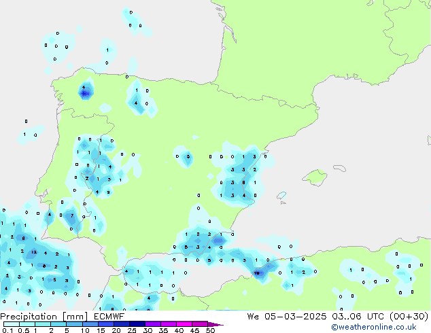Pick the legend swatch between 10 and 15
The image size is (431, 333).
(x=90, y=324)
